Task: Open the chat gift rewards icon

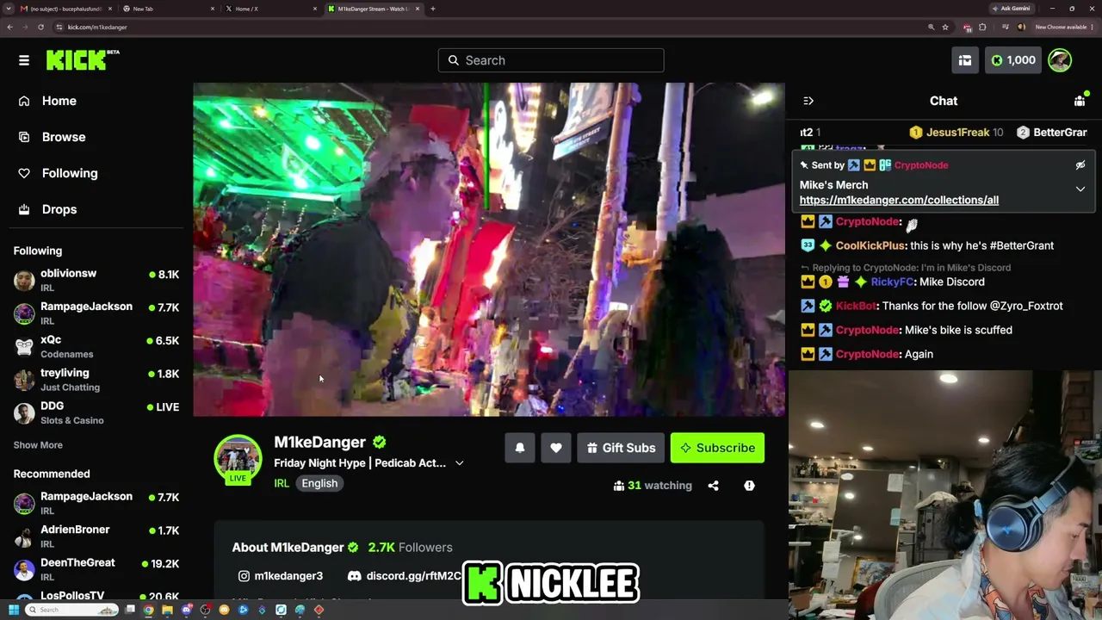Action: (x=1080, y=101)
